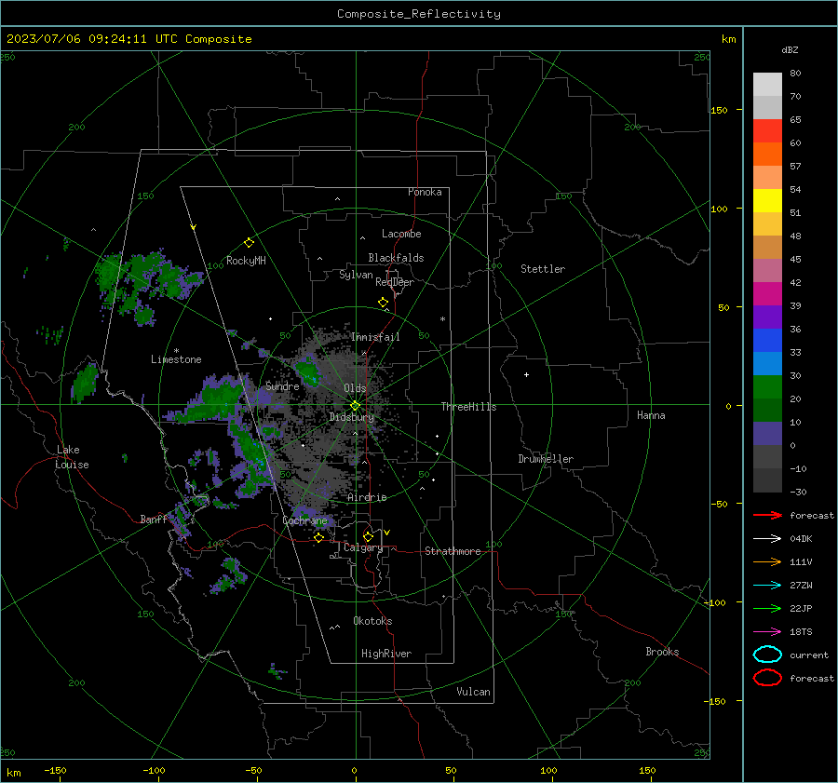Click the ThreeHills city label
838x783 pixels.
click(468, 407)
